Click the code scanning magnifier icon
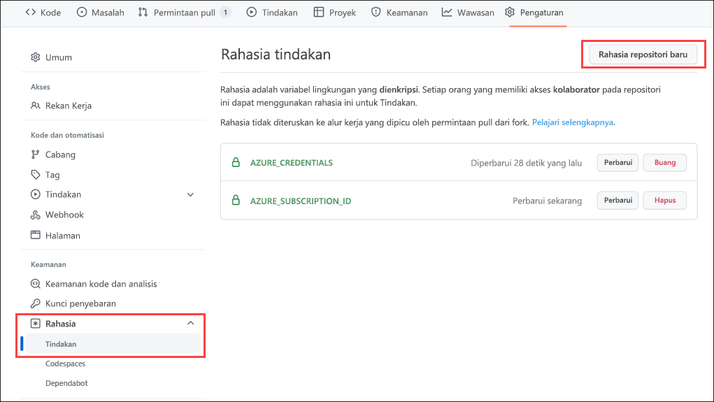The image size is (714, 402). coord(36,284)
